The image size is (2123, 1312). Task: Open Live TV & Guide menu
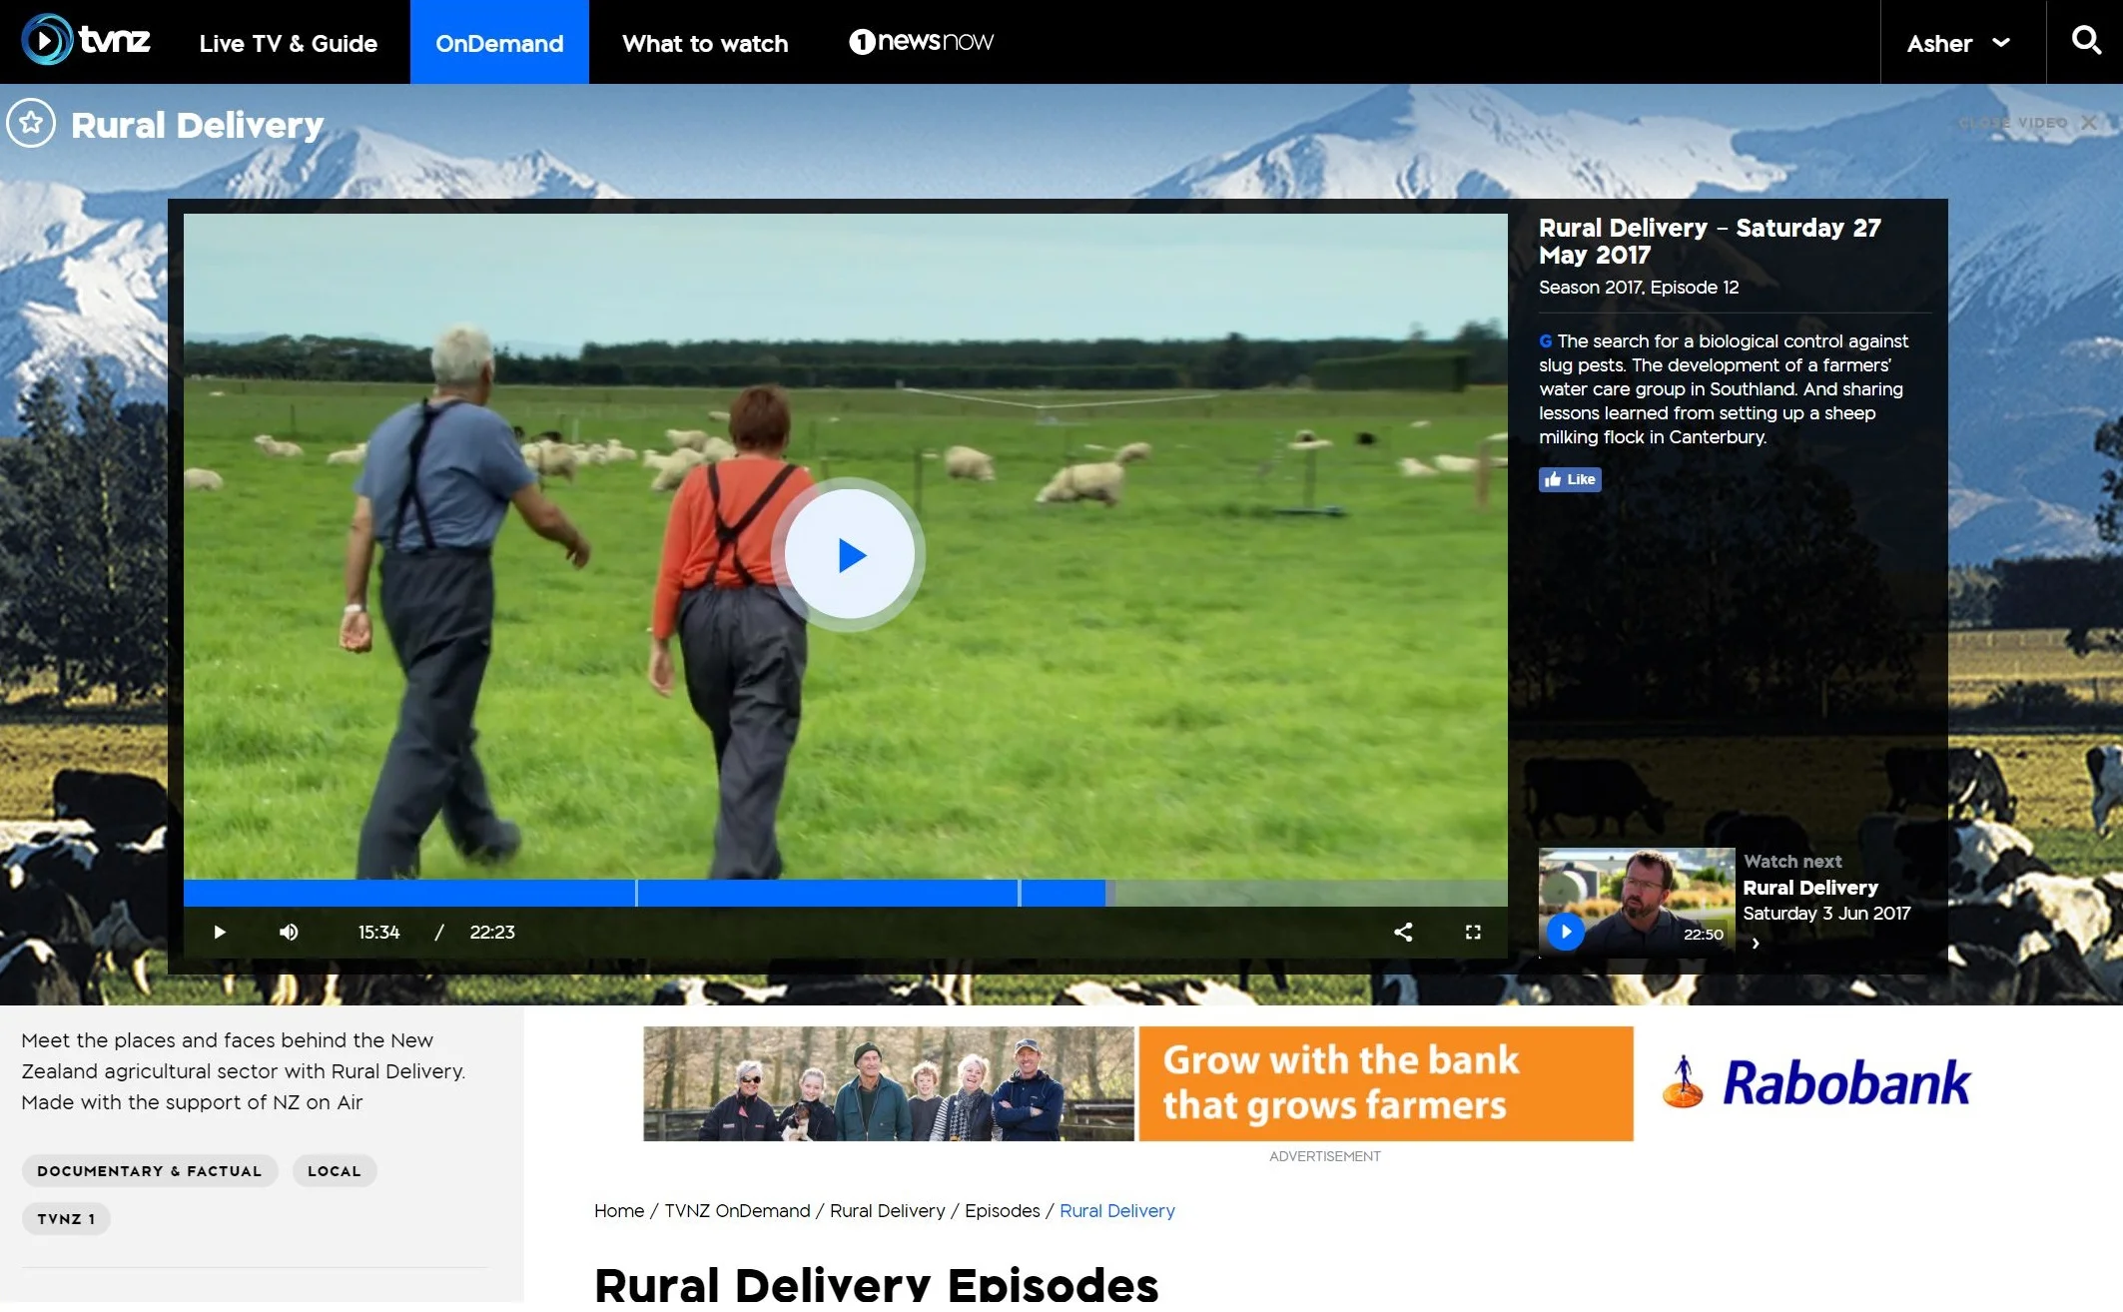pos(288,43)
